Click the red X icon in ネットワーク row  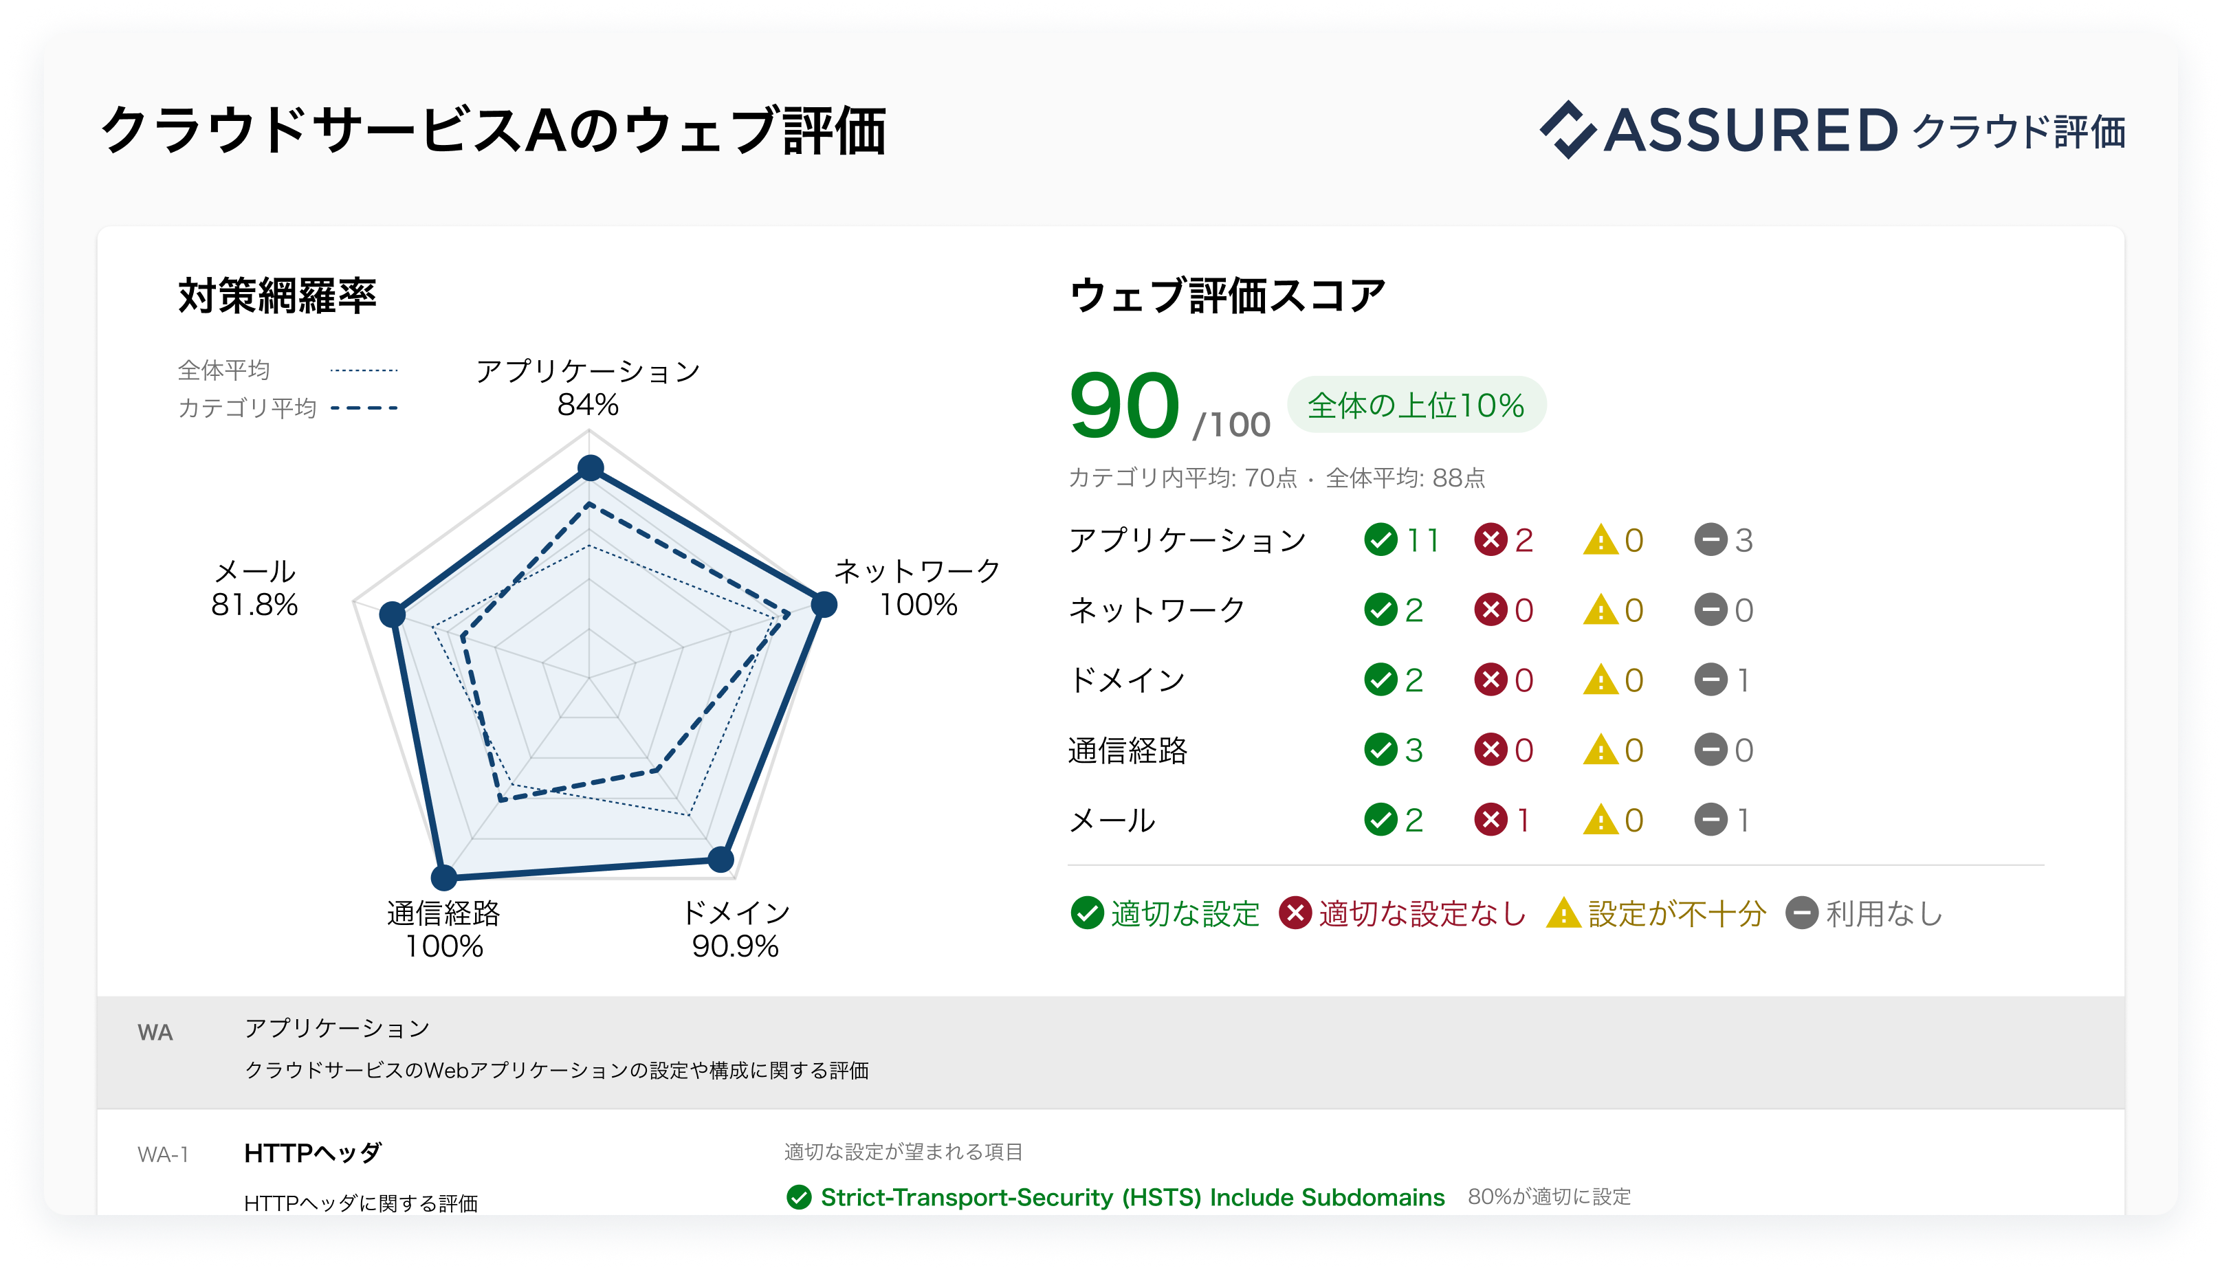click(x=1491, y=610)
